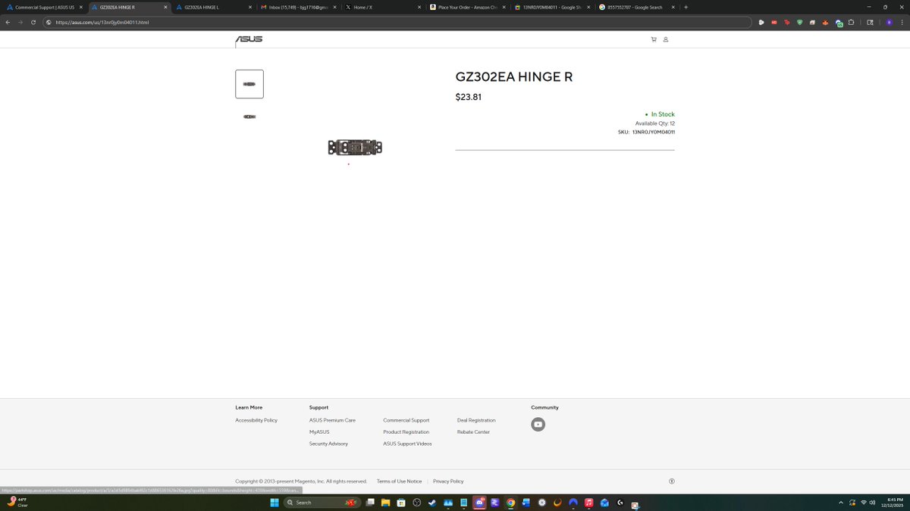The width and height of the screenshot is (910, 511).
Task: Open the OBS Studio taskbar icon
Action: click(417, 503)
